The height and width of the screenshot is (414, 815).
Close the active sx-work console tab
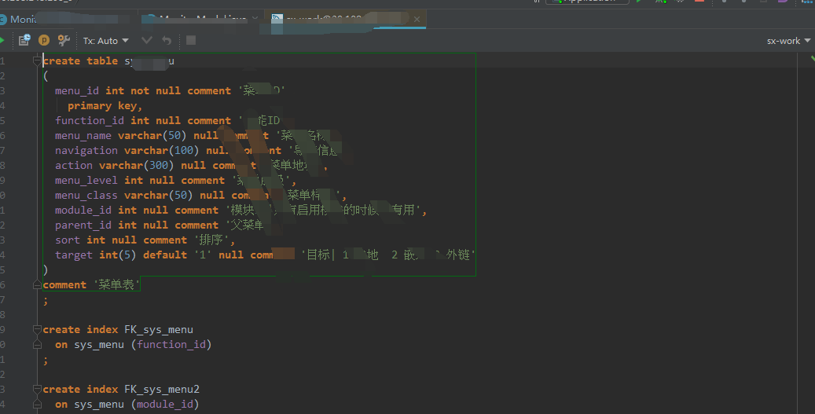coord(417,19)
